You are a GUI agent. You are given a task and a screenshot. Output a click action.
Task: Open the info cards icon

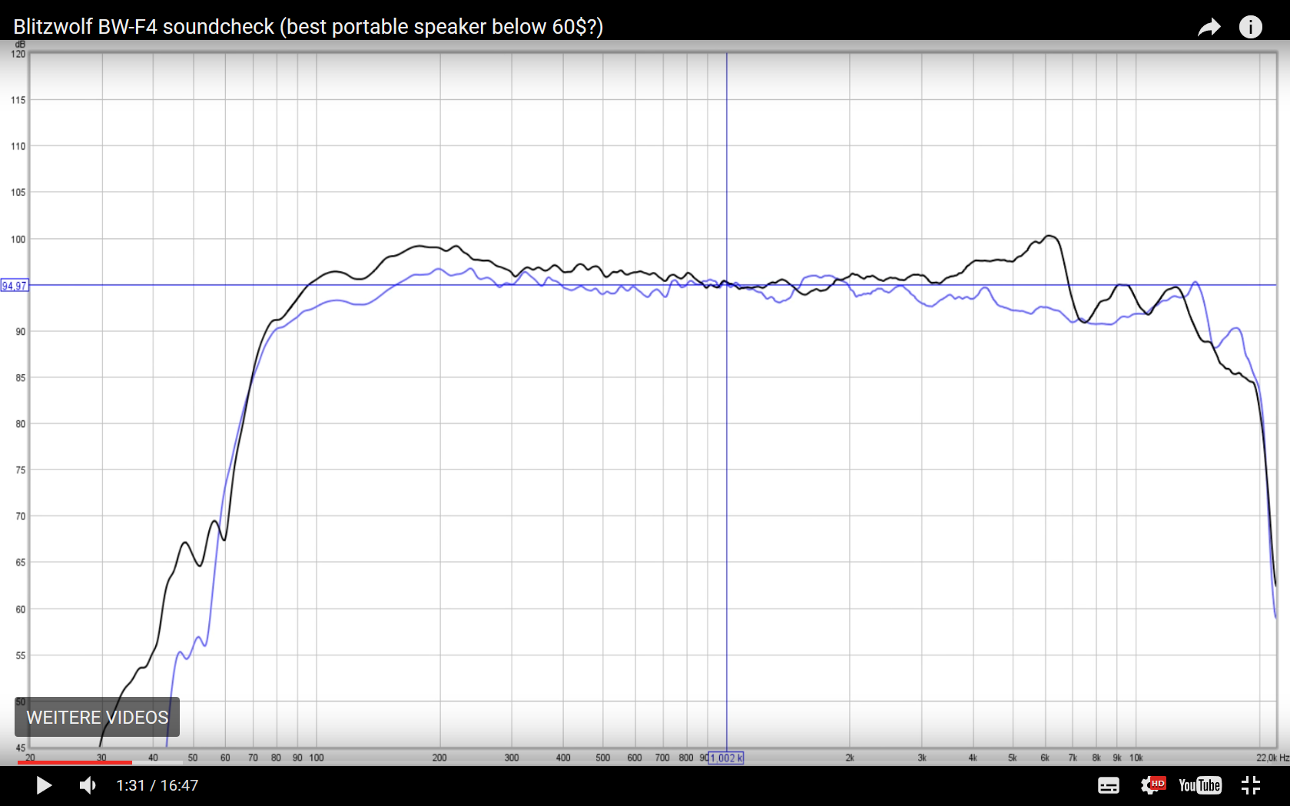(1251, 27)
